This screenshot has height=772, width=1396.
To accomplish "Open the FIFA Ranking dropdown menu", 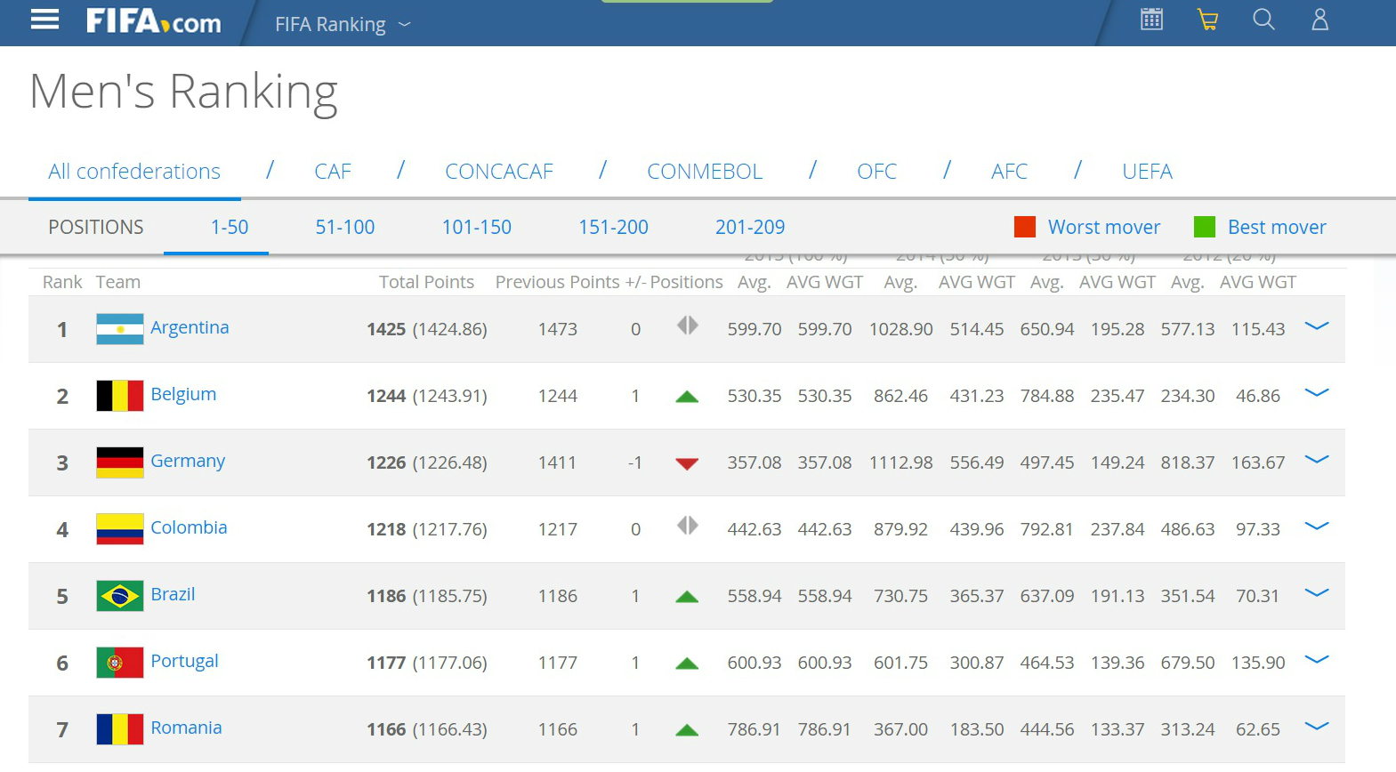I will click(343, 24).
